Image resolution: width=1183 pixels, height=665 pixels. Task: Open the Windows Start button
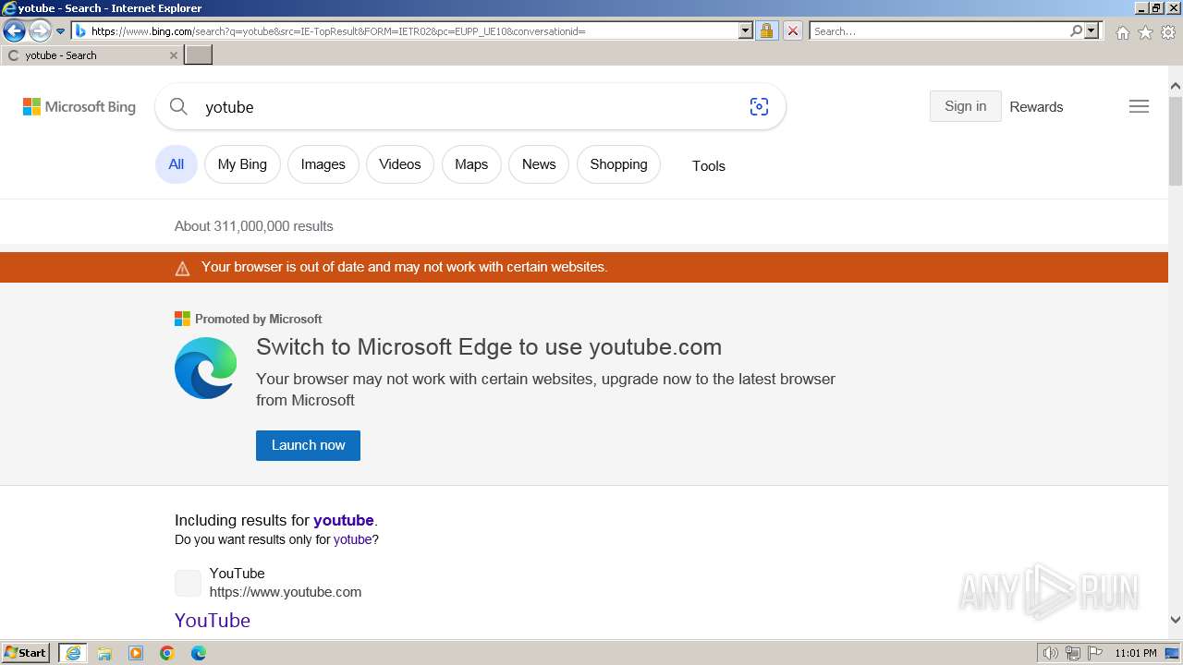tap(26, 653)
